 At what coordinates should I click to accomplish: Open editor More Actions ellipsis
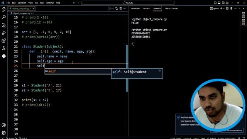pos(125,8)
